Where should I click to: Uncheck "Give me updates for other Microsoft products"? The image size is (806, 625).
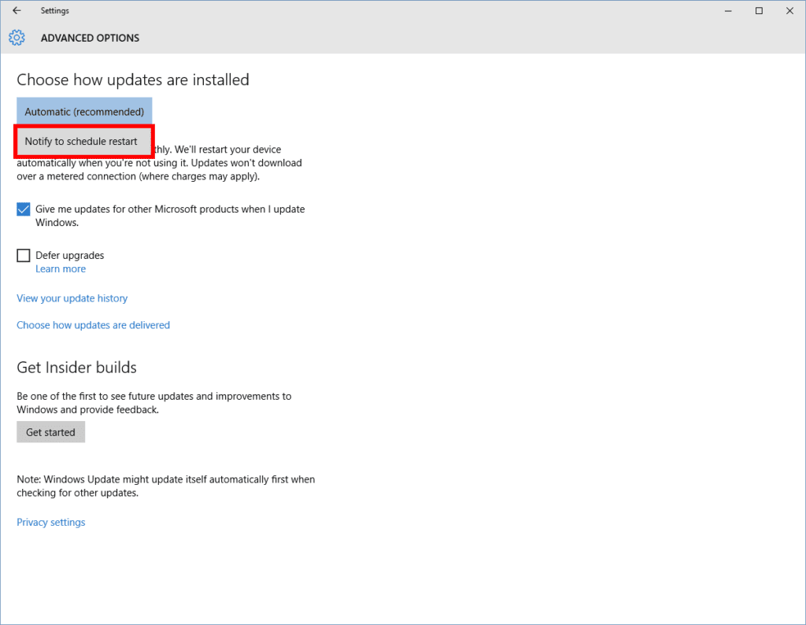[x=23, y=209]
